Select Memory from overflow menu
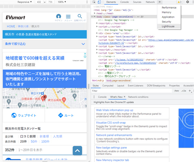194x162 pixels. [169, 12]
